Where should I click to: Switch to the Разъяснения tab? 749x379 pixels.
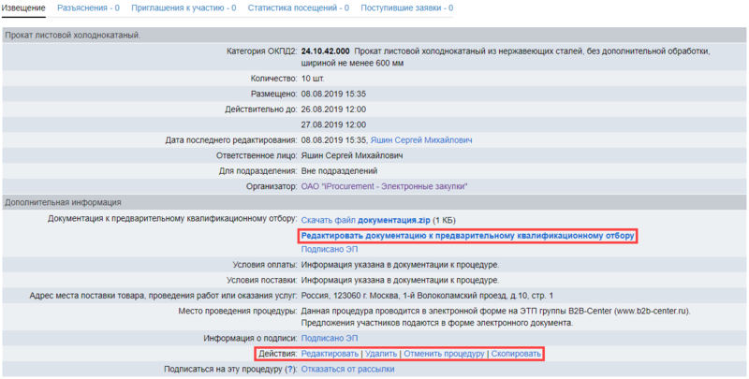coord(88,7)
